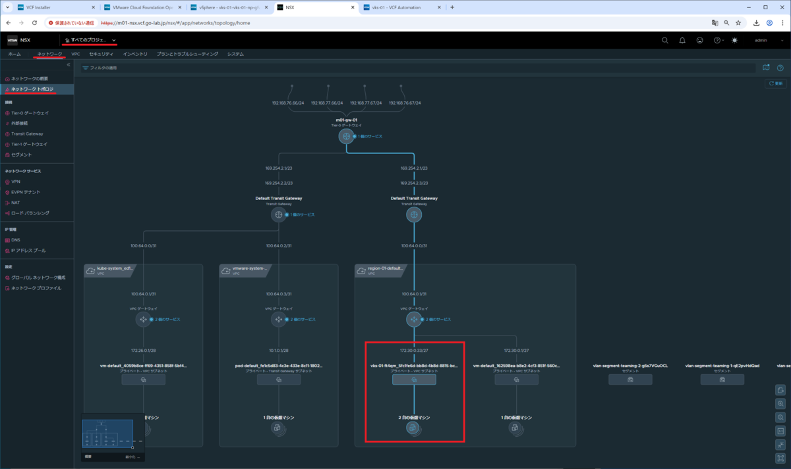Select the pod-default_fe1c5d83 subnet button

point(278,380)
